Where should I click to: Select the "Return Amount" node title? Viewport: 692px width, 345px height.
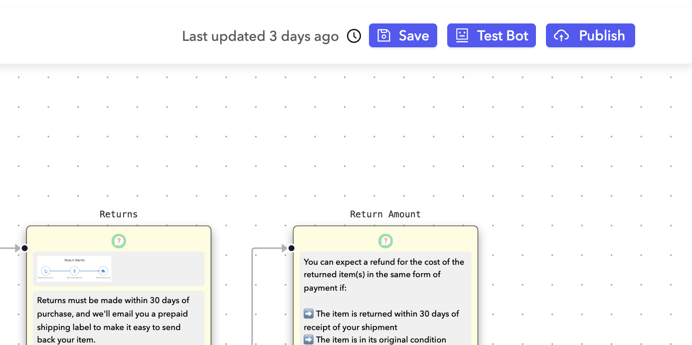pyautogui.click(x=385, y=214)
